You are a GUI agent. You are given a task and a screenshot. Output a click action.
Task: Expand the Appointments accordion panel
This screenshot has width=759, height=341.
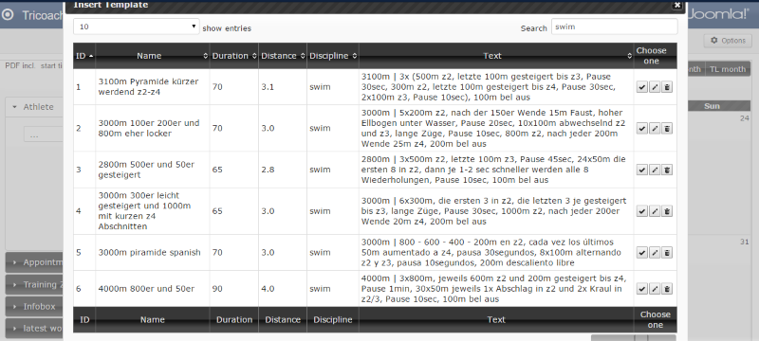pos(34,262)
